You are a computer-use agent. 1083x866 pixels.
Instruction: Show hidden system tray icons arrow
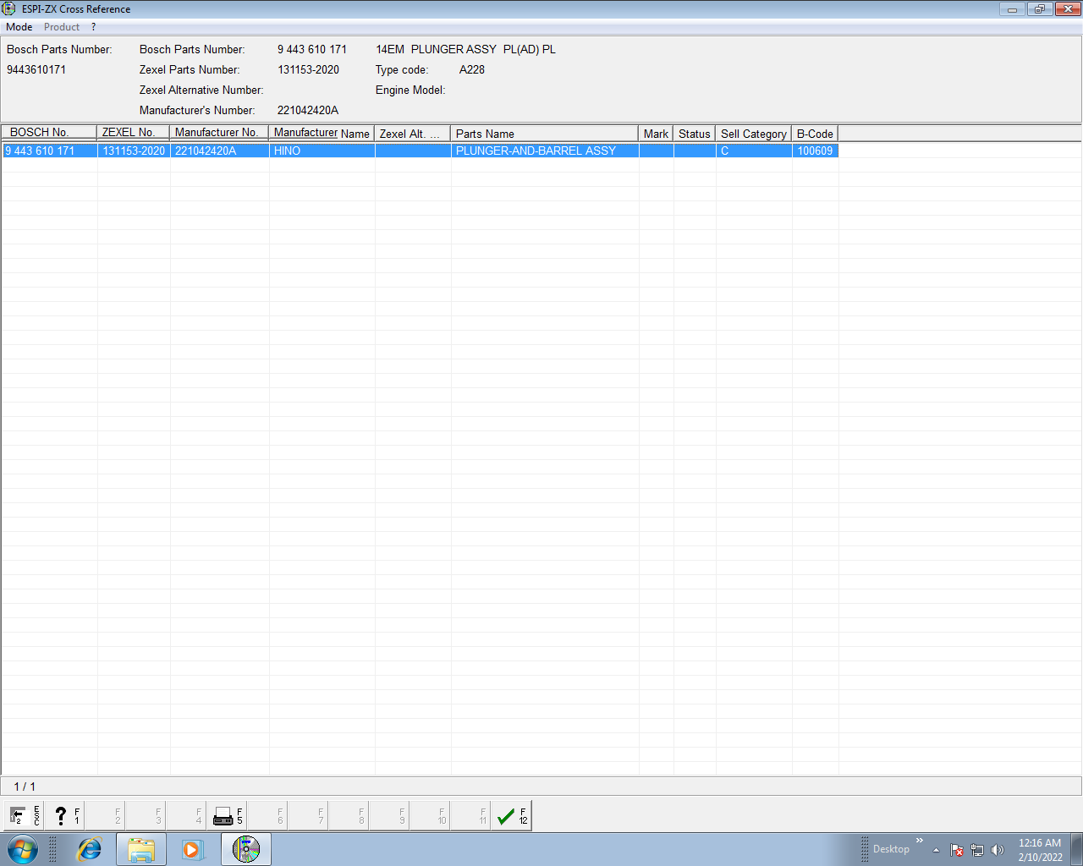point(936,850)
